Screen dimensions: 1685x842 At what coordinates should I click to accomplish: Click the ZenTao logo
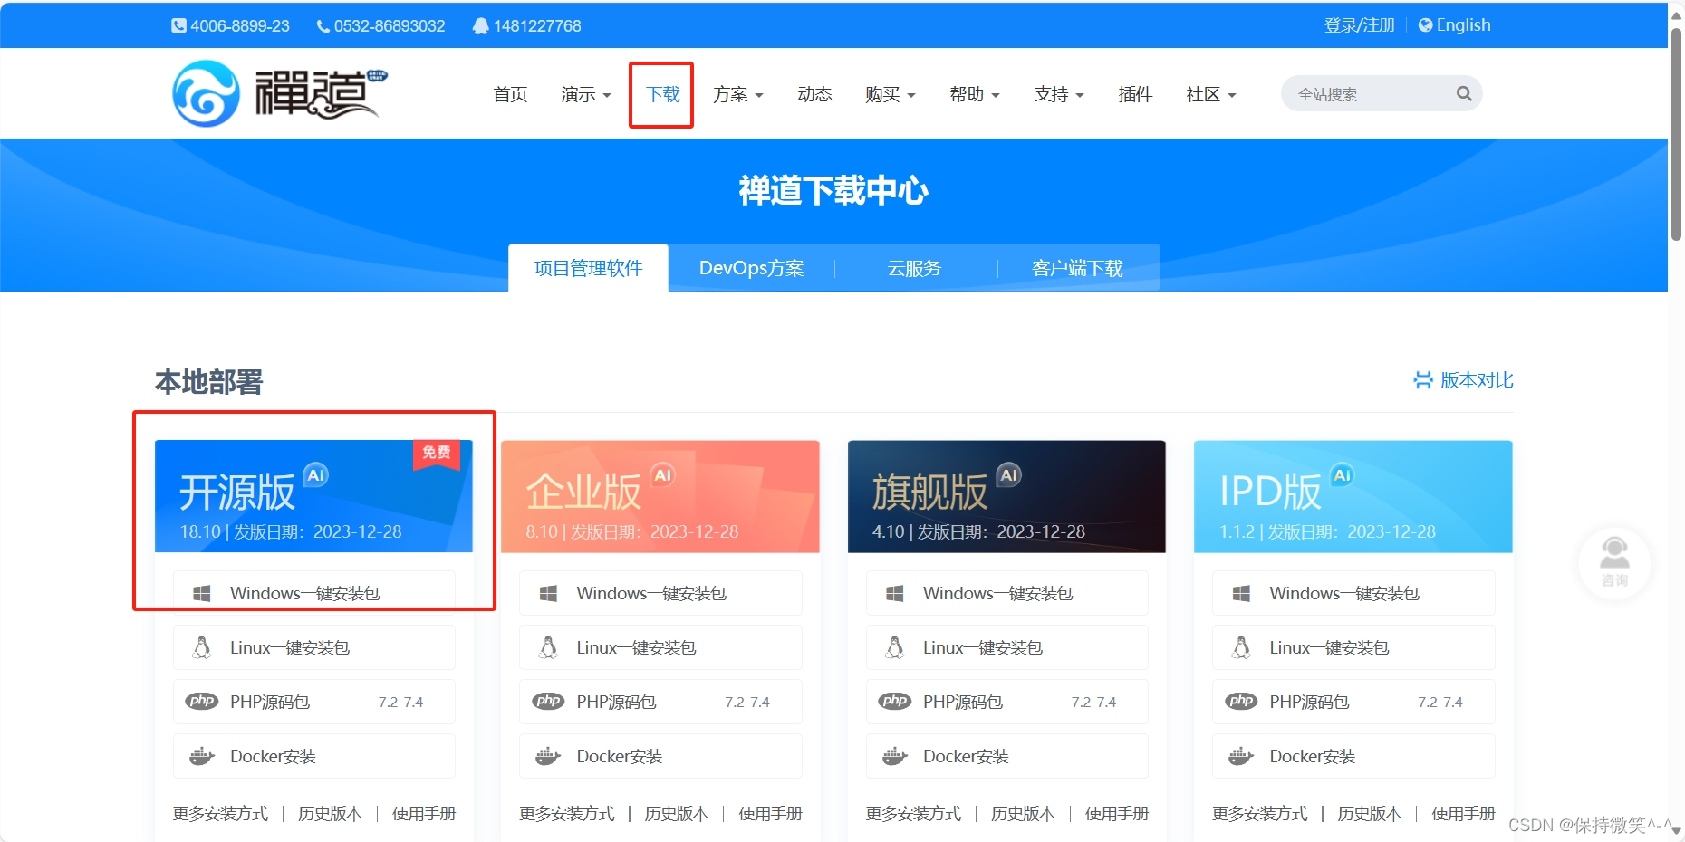pos(280,93)
